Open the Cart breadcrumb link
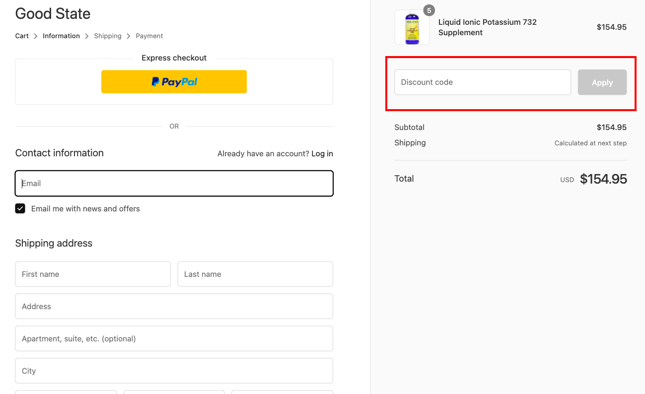 click(22, 36)
